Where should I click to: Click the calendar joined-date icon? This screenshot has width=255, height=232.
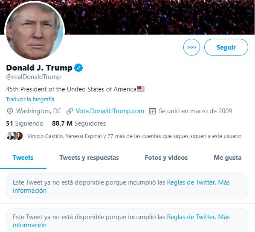click(152, 111)
